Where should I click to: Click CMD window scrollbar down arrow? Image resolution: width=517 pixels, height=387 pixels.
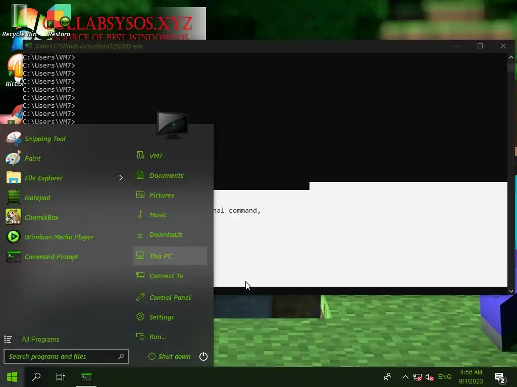coord(511,291)
